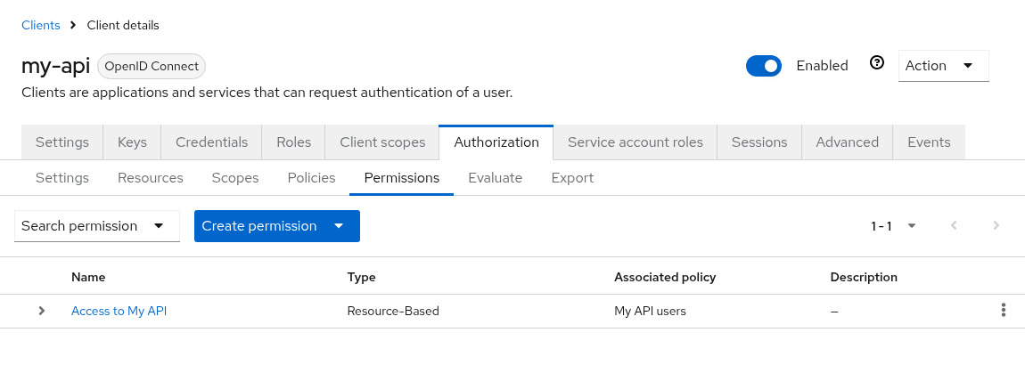Click the Type column header

[x=362, y=277]
